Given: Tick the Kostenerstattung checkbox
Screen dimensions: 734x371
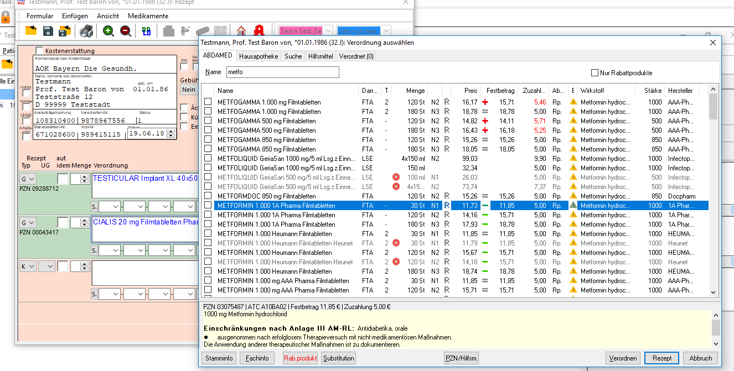Looking at the screenshot, I should pos(39,50).
